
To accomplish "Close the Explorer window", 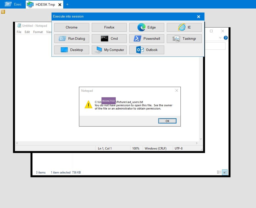I will (223, 31).
